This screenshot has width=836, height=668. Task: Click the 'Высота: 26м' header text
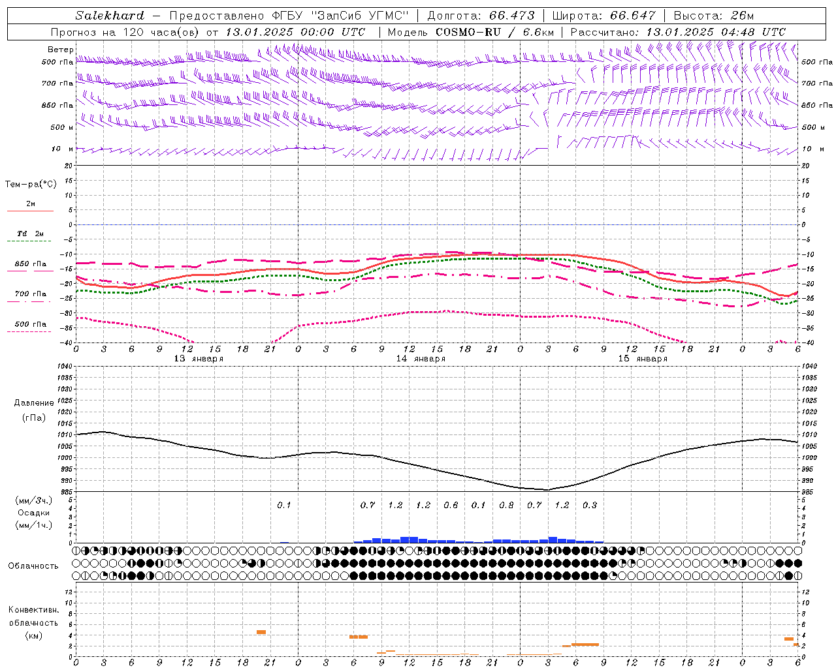coord(714,15)
